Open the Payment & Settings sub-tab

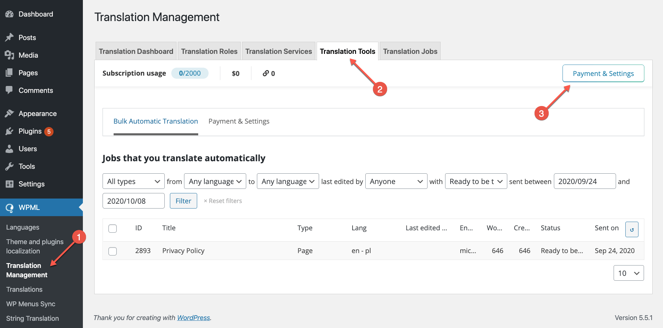pos(239,121)
